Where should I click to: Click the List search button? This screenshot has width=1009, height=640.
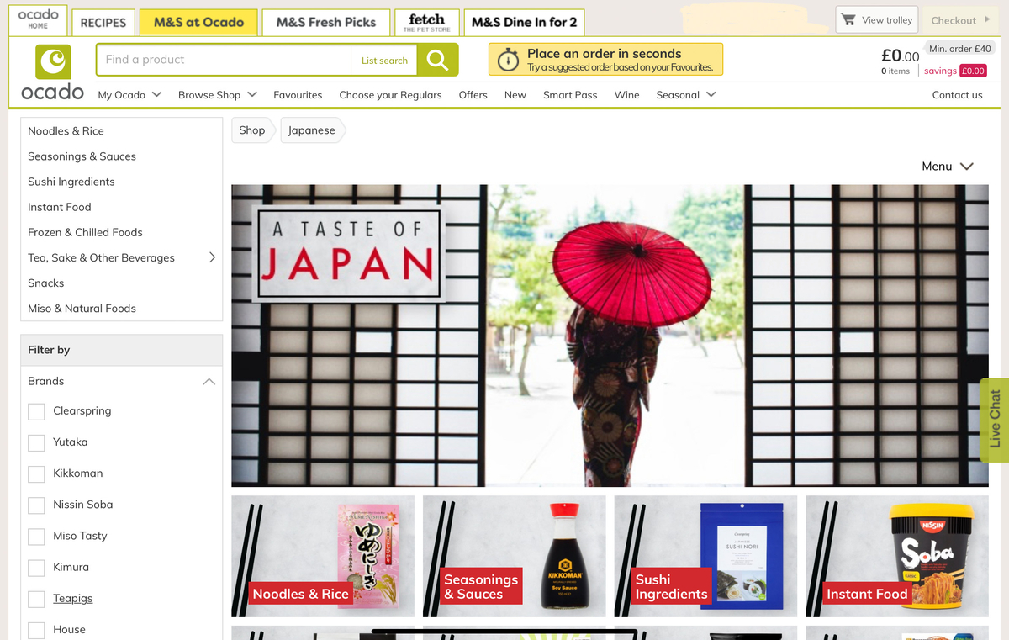click(384, 61)
